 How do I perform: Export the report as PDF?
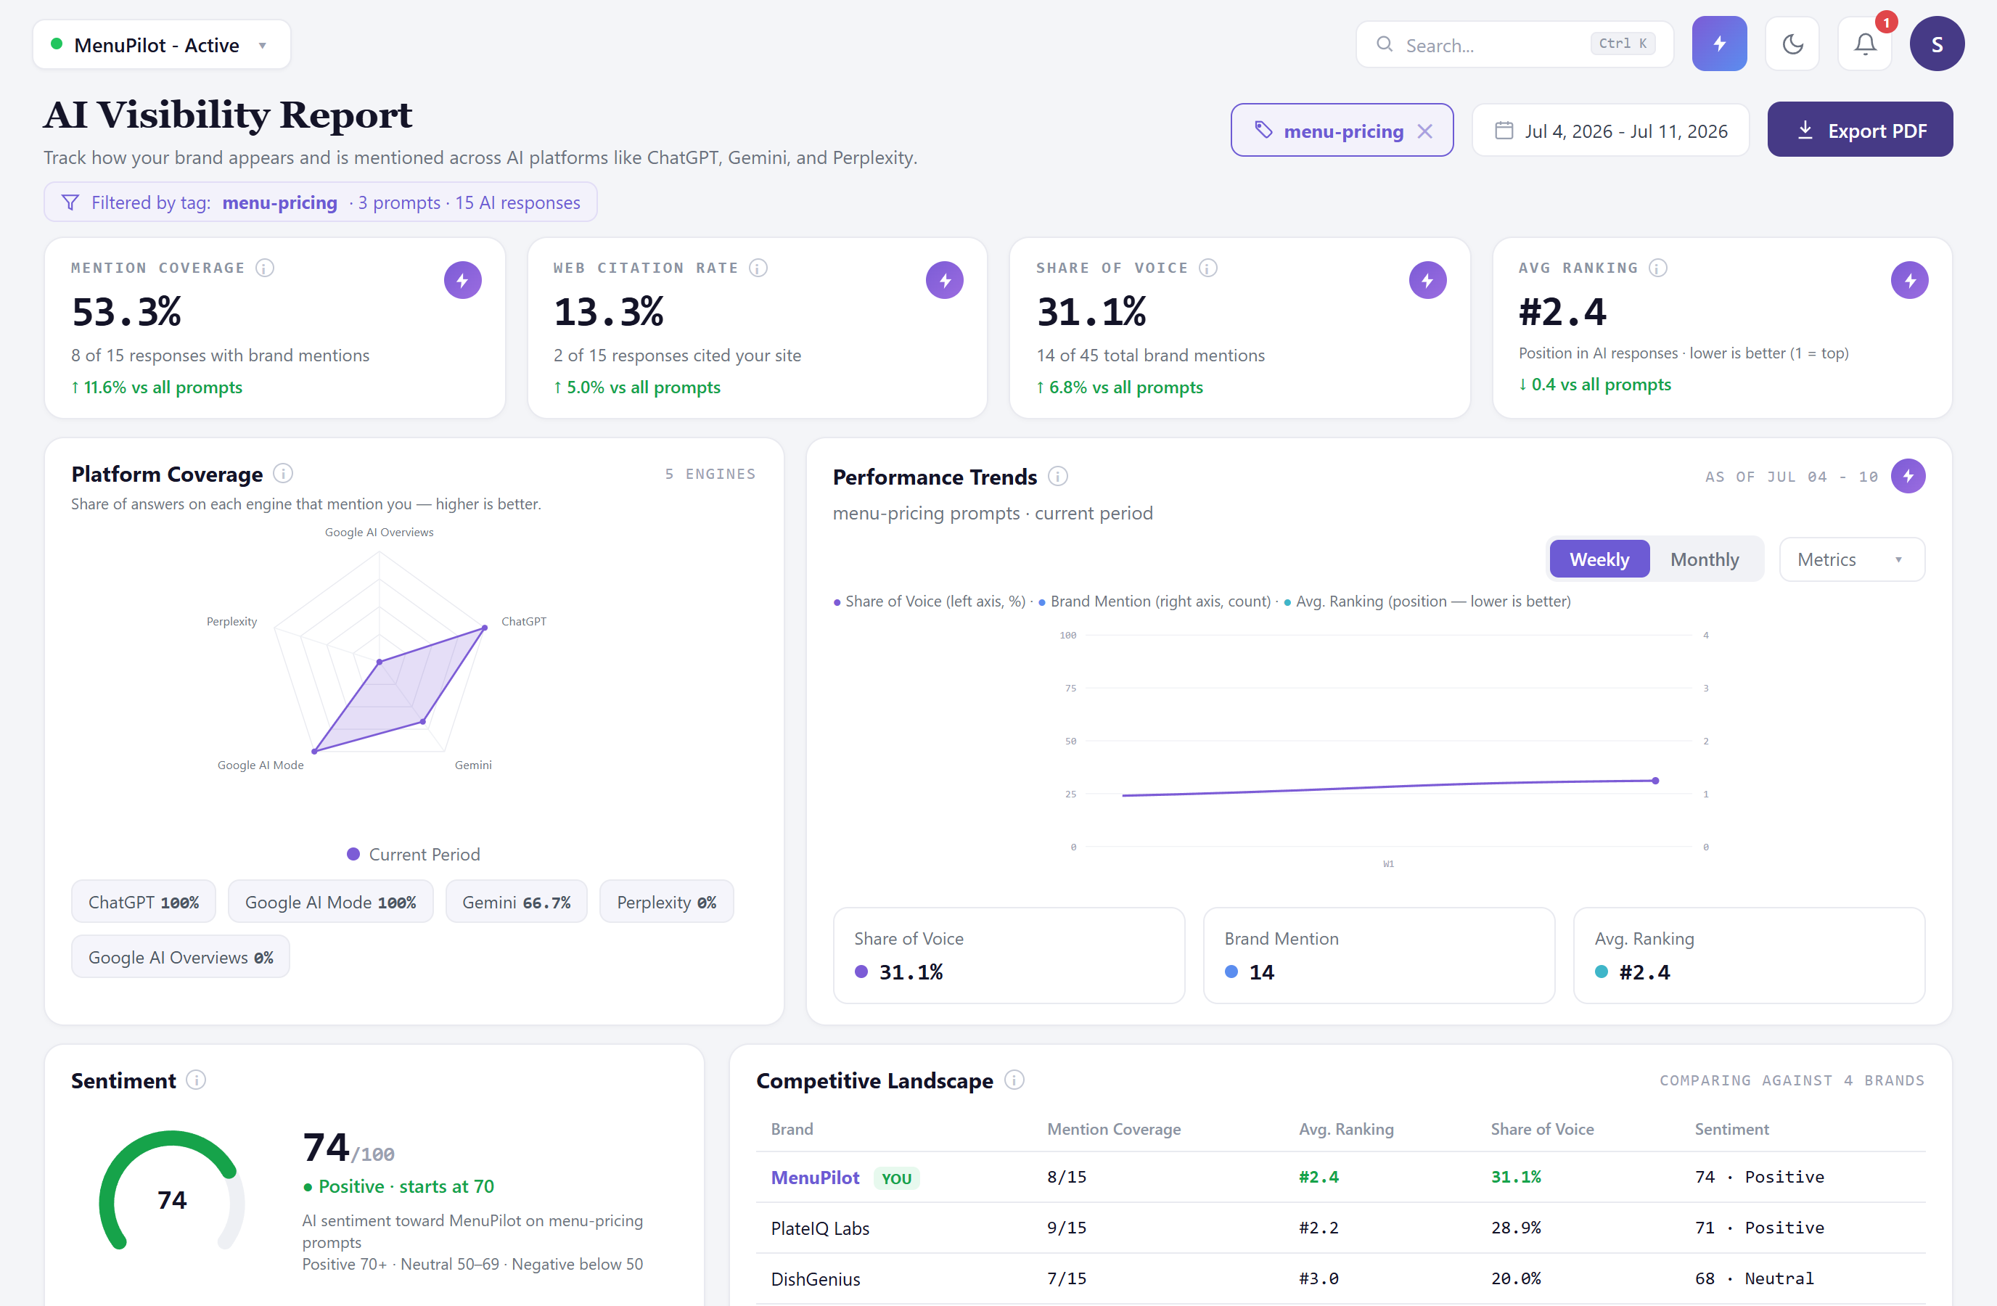pos(1859,130)
